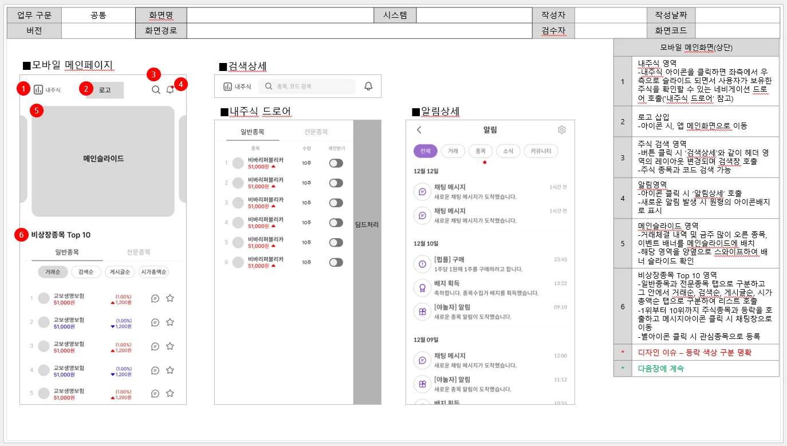The image size is (787, 446).
Task: Click 검수자 header cell
Action: [553, 31]
